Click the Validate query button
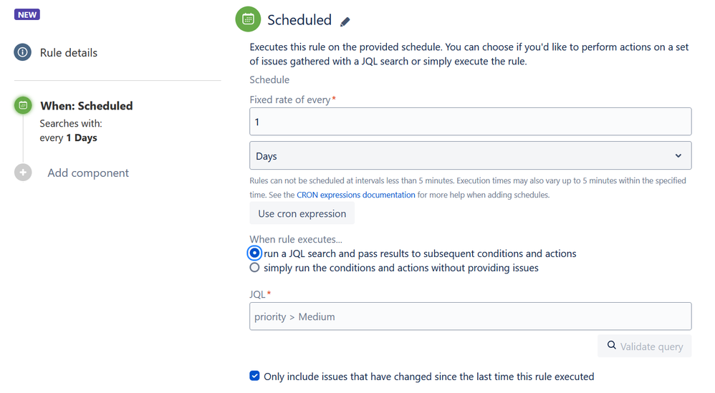This screenshot has width=715, height=393. [644, 346]
